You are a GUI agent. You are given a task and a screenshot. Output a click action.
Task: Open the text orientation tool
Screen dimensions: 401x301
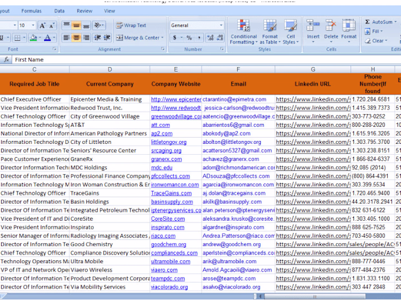pos(99,25)
